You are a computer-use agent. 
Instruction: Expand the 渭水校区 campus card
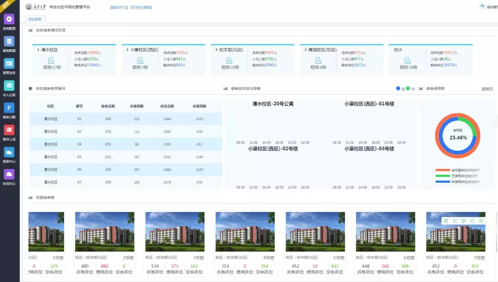[37, 50]
